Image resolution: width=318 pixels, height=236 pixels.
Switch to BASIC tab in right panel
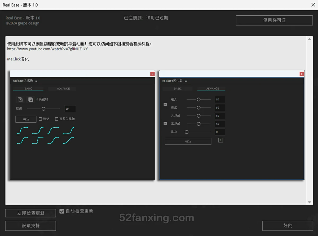178,89
